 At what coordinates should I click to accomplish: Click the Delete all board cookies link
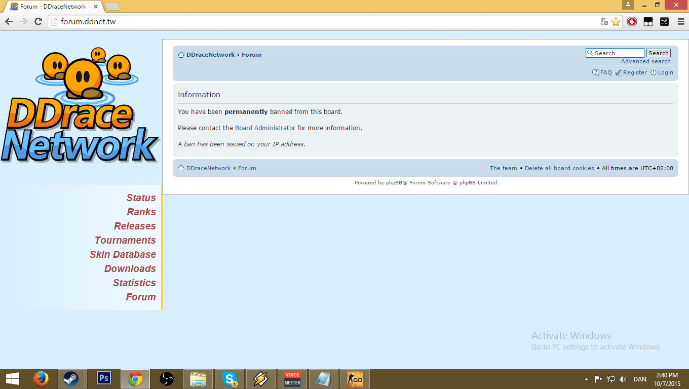[x=559, y=168]
